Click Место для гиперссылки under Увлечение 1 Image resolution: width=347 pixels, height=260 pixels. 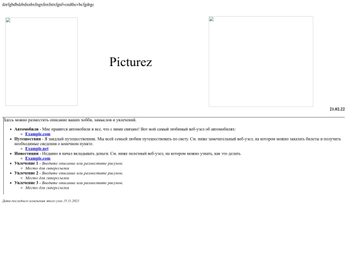coord(47,168)
